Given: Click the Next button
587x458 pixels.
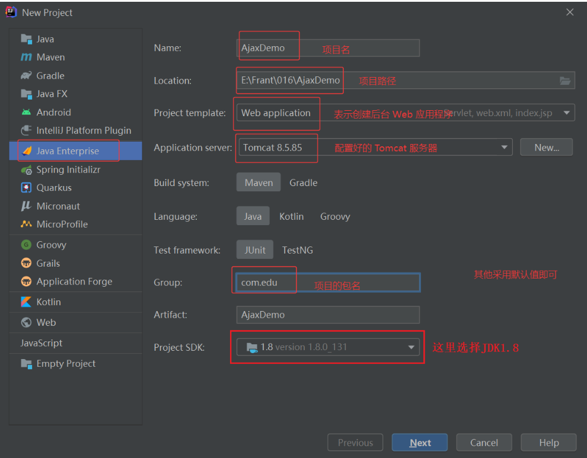Looking at the screenshot, I should tap(420, 443).
